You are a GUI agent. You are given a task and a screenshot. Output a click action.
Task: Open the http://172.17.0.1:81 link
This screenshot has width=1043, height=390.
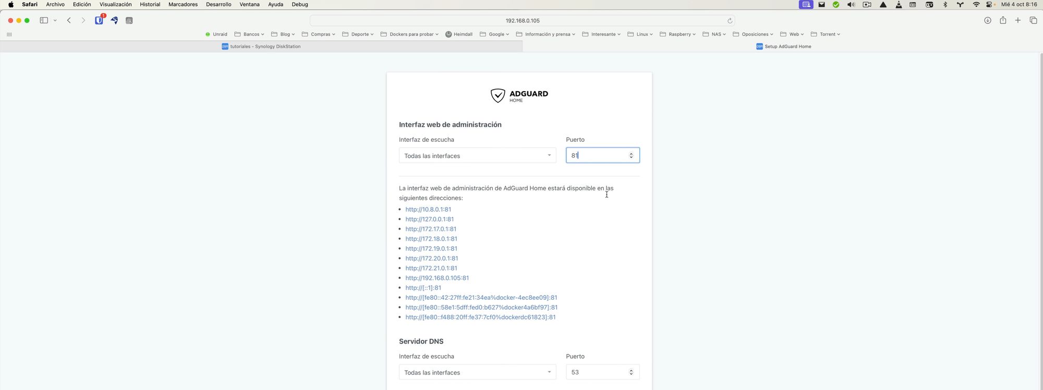(431, 229)
